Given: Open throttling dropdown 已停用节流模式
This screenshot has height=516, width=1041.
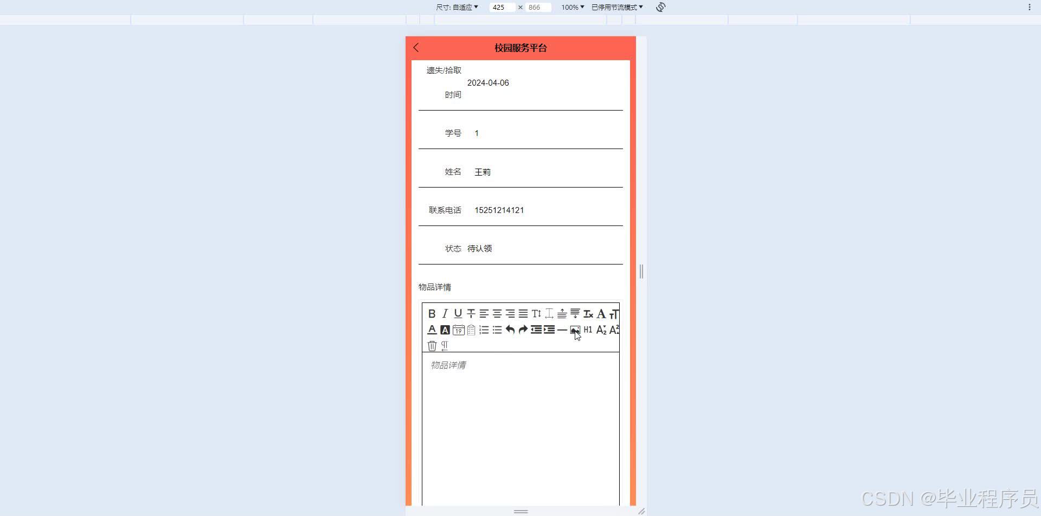Looking at the screenshot, I should click(617, 7).
